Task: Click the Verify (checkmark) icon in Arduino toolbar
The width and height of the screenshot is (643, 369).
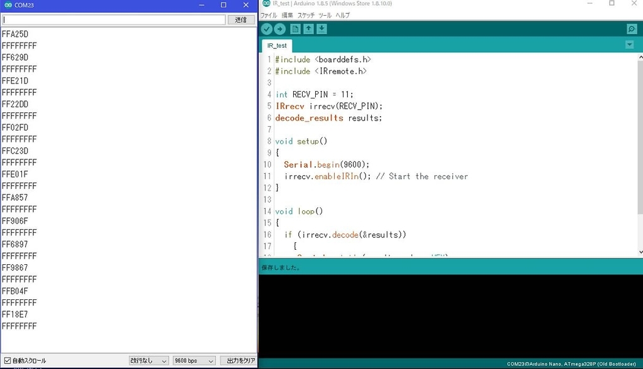Action: (x=266, y=29)
